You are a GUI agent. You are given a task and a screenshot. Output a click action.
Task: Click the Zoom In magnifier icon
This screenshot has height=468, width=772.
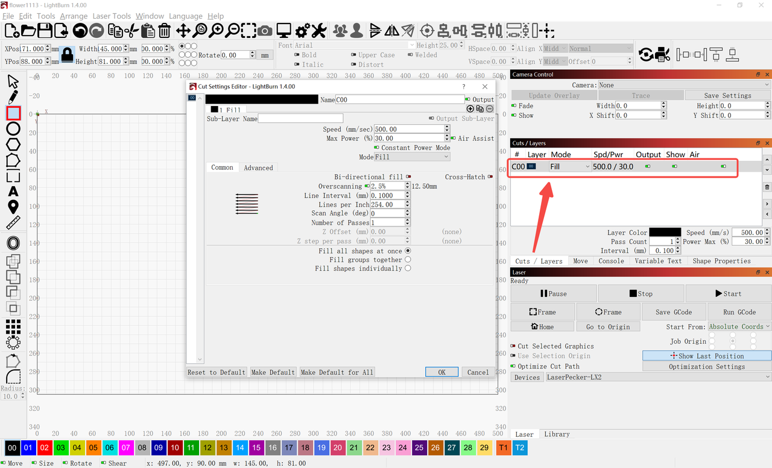(218, 30)
